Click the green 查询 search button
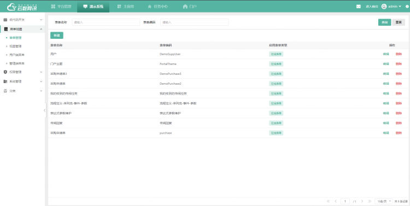410x206 pixels. coord(384,22)
